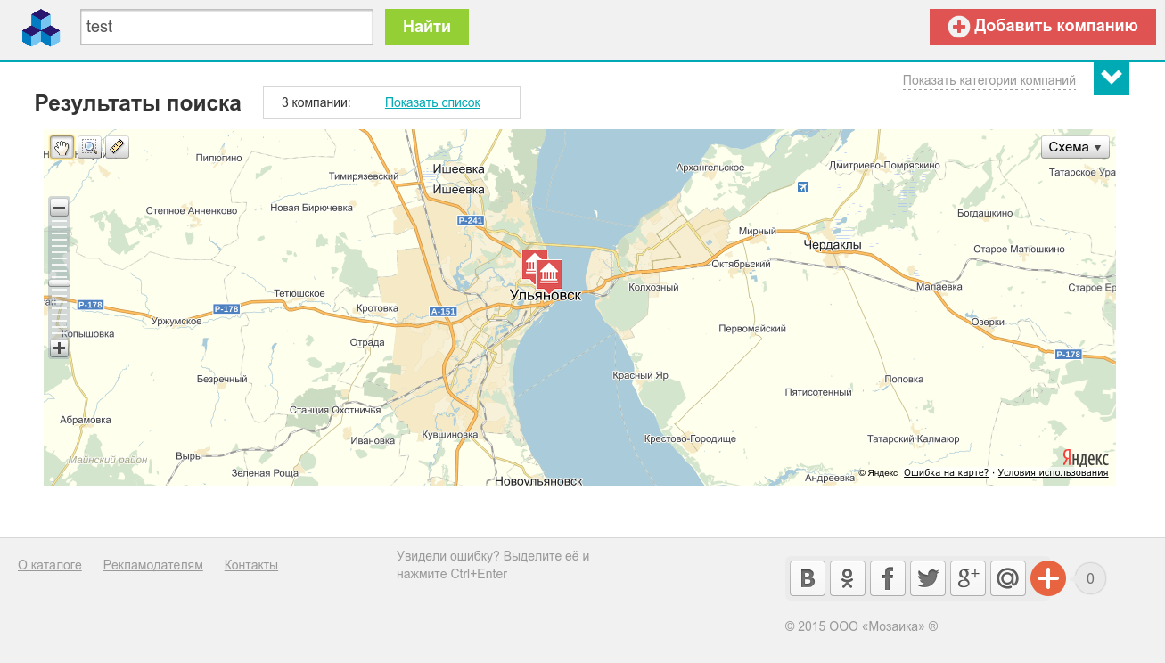1165x663 pixels.
Task: Click Крестово-Городище label on map
Action: [x=691, y=439]
